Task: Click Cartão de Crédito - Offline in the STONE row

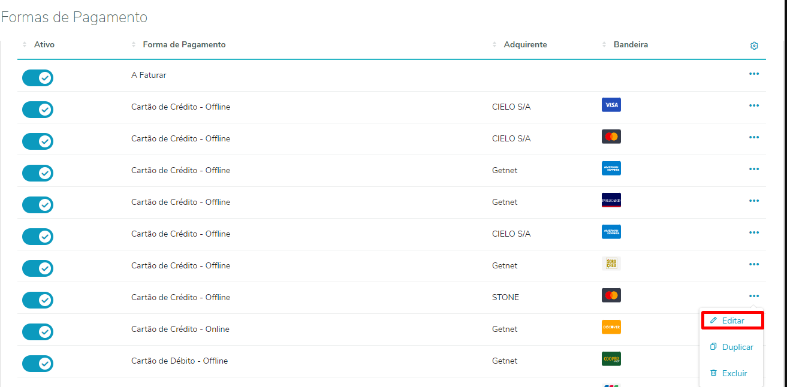Action: [180, 297]
